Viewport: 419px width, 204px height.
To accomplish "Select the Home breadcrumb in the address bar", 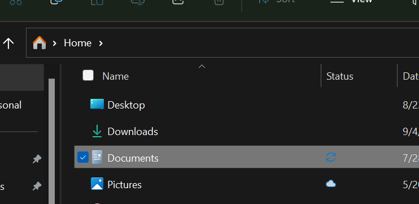I will coord(77,43).
